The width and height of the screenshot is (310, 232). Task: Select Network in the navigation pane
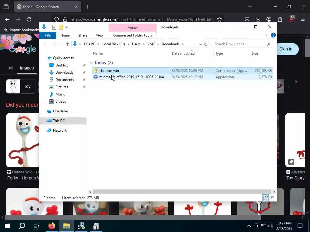pos(60,130)
